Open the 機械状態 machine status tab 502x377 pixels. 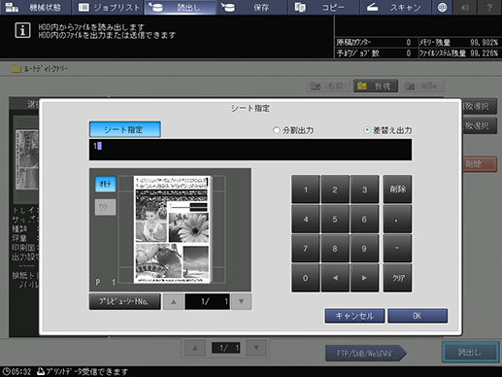tap(35, 7)
